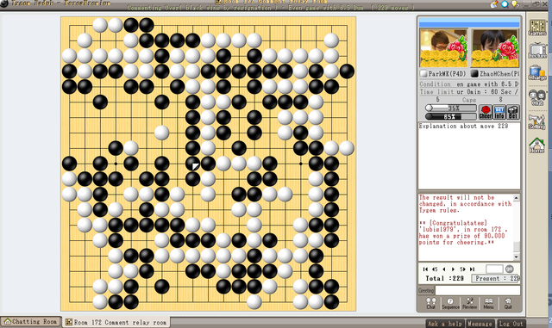Open the Message button

click(480, 324)
